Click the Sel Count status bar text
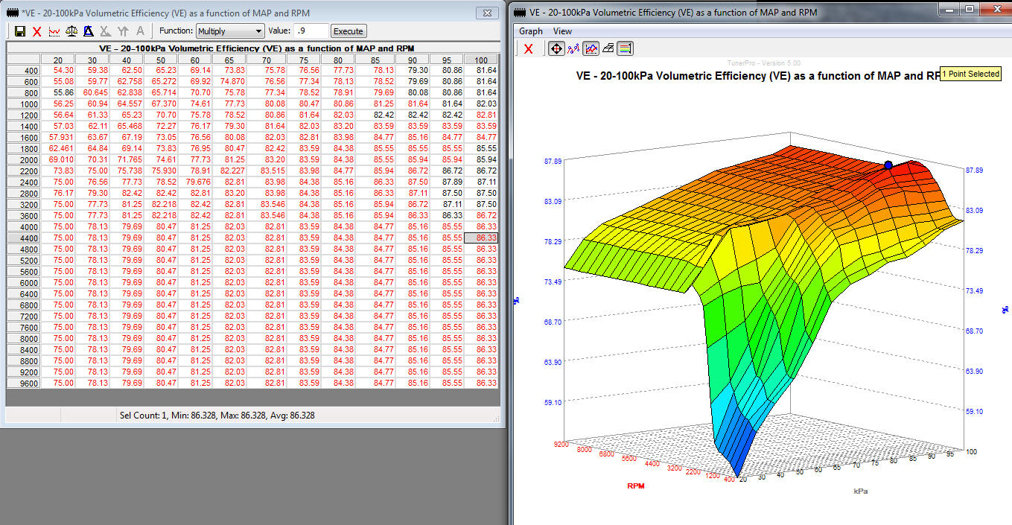1012x525 pixels. click(x=217, y=415)
